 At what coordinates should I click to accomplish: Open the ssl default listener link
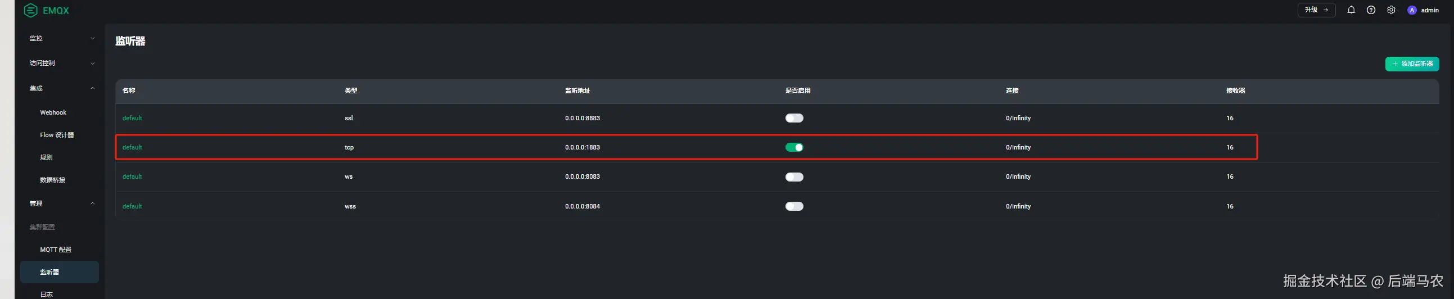132,118
